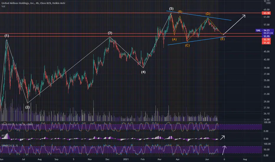This screenshot has height=162, width=275.
Task: Click the 45.00 price axis label
Action: tap(266, 52)
